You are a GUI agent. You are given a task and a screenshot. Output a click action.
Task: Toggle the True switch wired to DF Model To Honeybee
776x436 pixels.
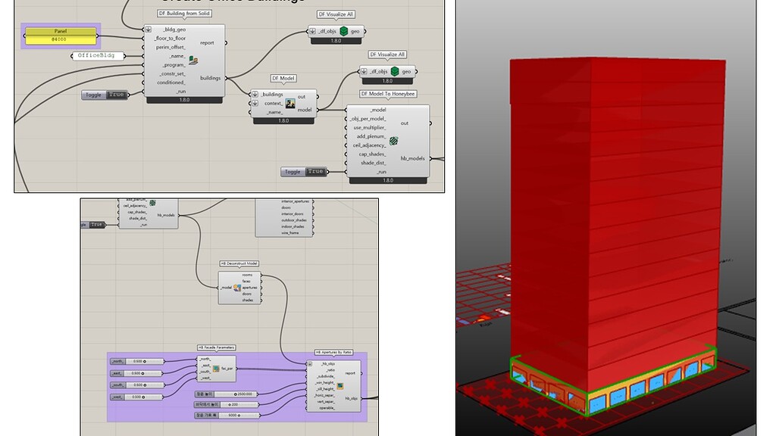pos(315,170)
